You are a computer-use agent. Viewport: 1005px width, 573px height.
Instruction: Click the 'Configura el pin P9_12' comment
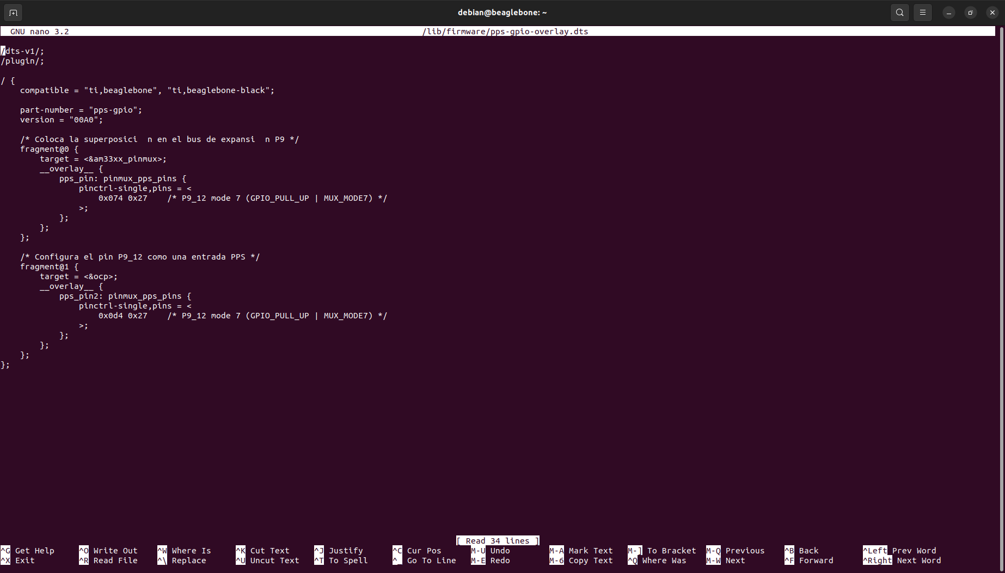click(140, 257)
